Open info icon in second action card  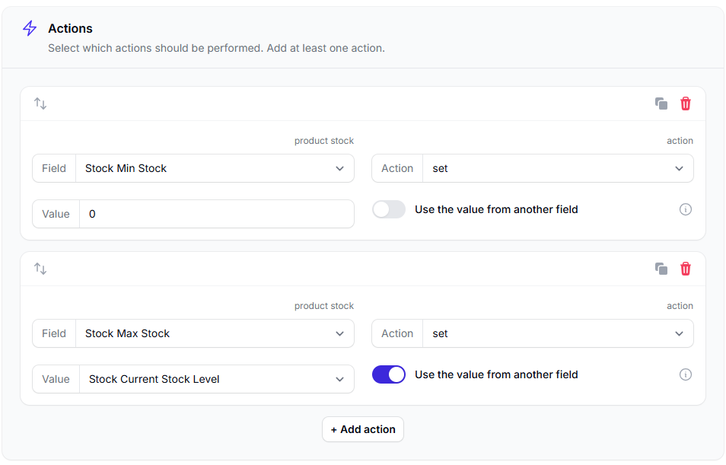(x=685, y=374)
